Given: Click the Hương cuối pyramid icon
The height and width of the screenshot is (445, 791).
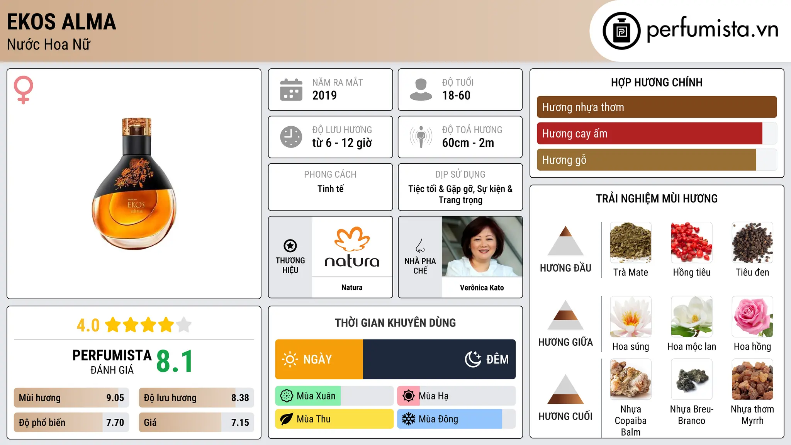Looking at the screenshot, I should point(565,389).
